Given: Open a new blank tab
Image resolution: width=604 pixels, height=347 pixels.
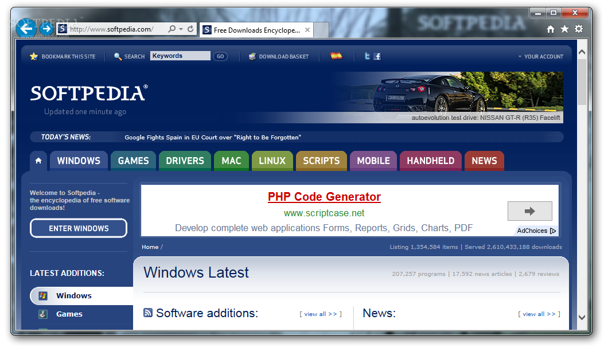Looking at the screenshot, I should 321,30.
